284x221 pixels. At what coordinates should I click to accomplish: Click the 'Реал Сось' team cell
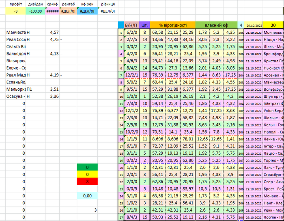click(16, 39)
